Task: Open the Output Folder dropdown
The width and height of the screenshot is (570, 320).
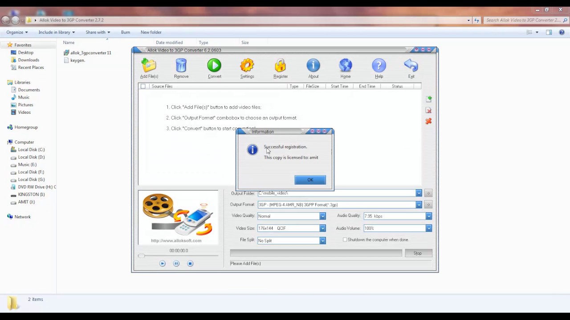Action: pyautogui.click(x=419, y=193)
